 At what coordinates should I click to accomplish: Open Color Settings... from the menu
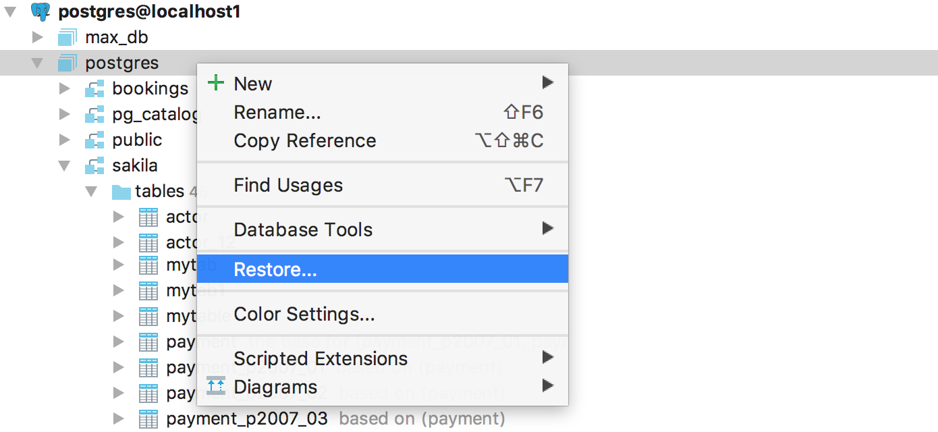point(304,314)
